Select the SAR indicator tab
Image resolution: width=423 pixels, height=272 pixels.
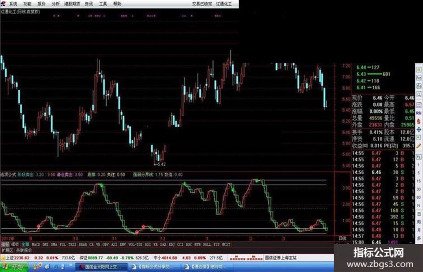163,244
